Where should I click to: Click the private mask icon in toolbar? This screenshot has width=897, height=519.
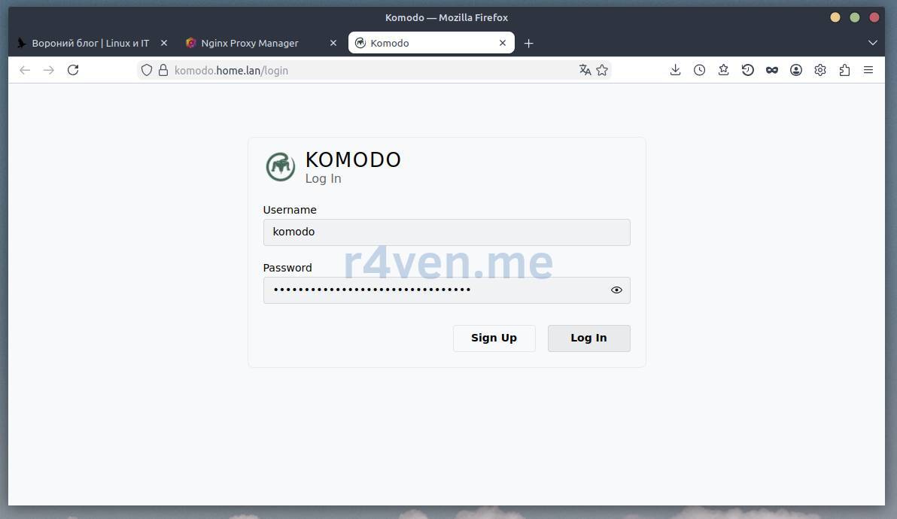click(771, 70)
